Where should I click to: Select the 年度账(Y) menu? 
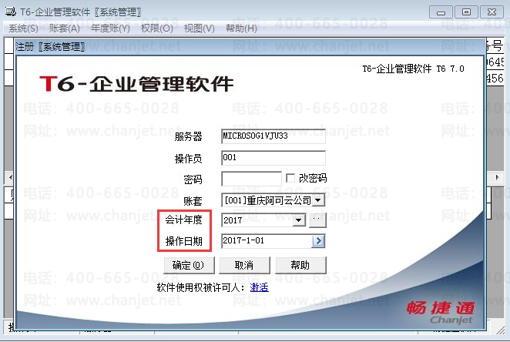coord(112,28)
